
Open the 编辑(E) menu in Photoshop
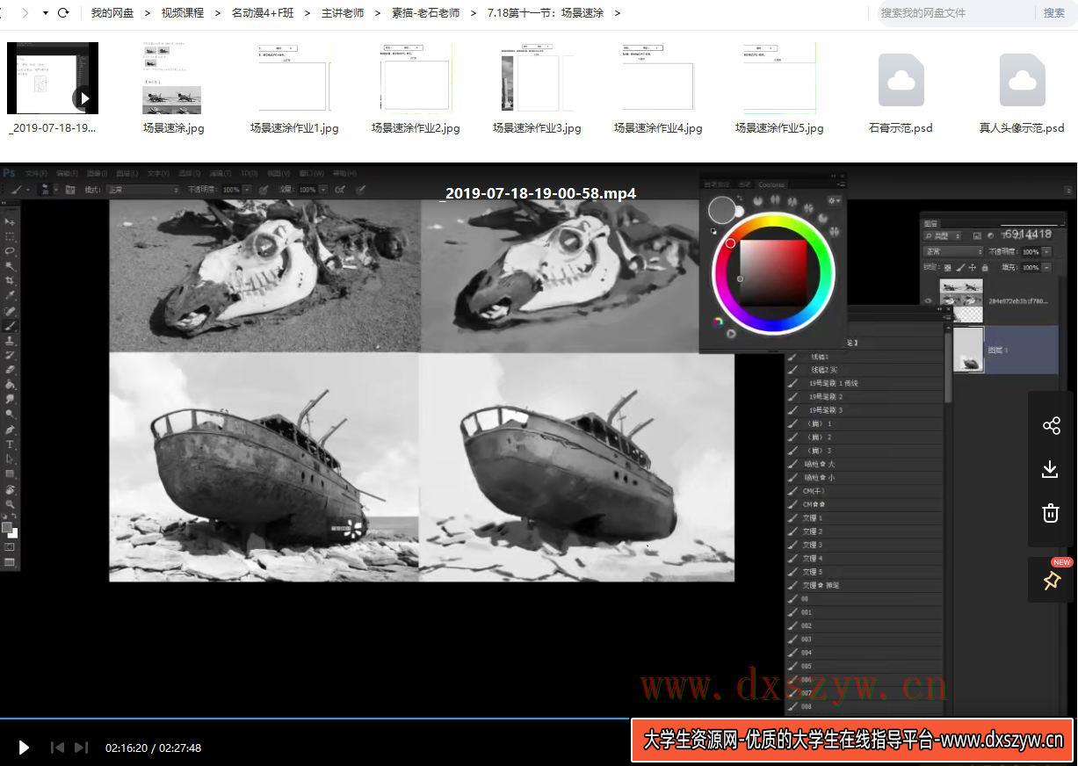(68, 174)
